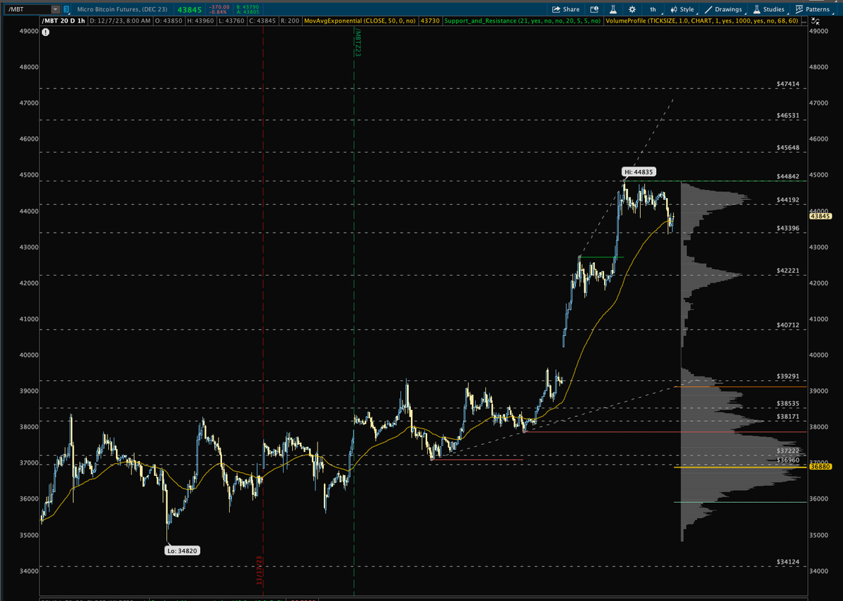Open the Studies menu
843x601 pixels.
click(769, 9)
